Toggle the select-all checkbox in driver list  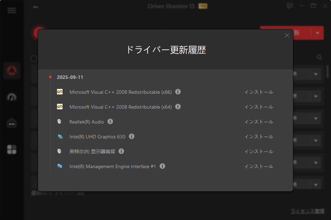pyautogui.click(x=34, y=58)
